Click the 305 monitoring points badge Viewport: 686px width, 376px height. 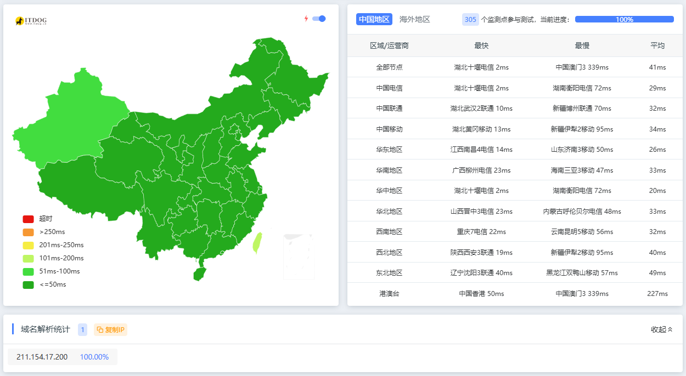coord(470,19)
